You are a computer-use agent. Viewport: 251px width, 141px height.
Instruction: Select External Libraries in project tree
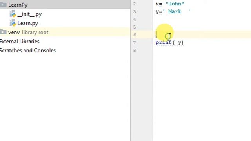(x=20, y=42)
